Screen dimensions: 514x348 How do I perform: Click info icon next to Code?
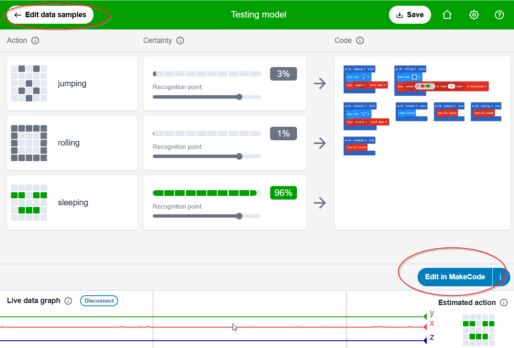click(360, 40)
